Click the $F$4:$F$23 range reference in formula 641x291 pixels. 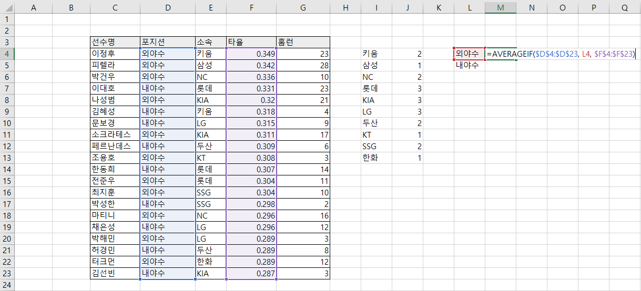(x=614, y=54)
